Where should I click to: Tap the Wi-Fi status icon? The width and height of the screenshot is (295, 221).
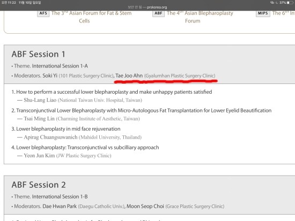(272, 3)
